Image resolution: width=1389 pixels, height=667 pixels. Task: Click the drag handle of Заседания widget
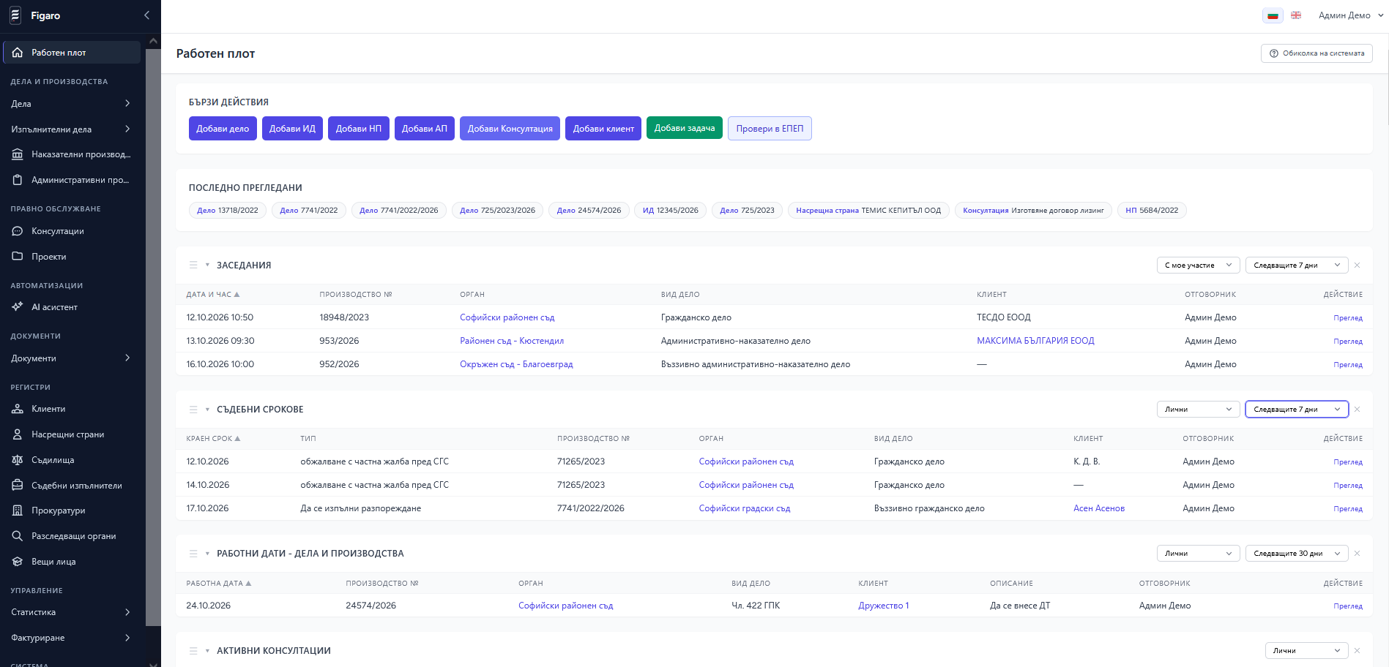pos(193,265)
